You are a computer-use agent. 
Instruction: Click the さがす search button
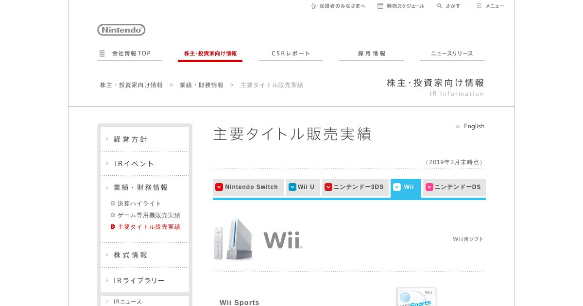pyautogui.click(x=448, y=6)
